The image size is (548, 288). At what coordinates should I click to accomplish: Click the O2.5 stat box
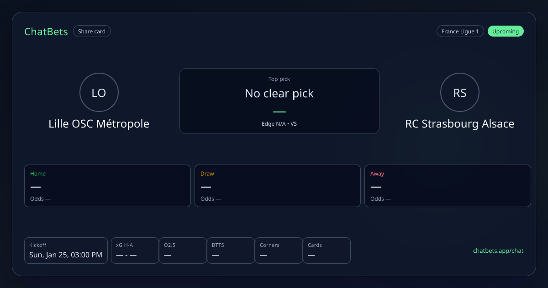tap(183, 251)
